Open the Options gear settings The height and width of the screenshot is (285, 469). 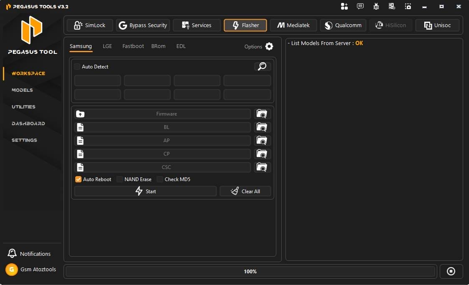click(x=269, y=46)
